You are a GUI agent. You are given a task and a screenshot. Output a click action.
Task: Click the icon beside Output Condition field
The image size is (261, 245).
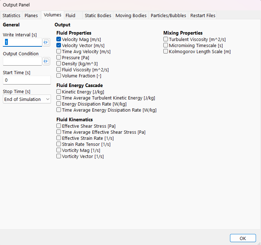(46, 61)
